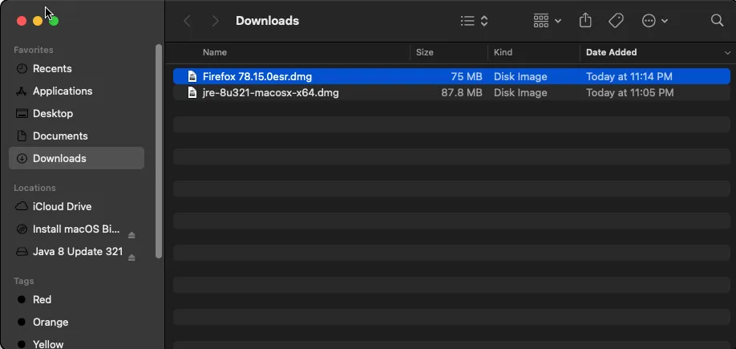The height and width of the screenshot is (349, 736).
Task: Open the Java 8 Update 321 volume
Action: pos(76,252)
